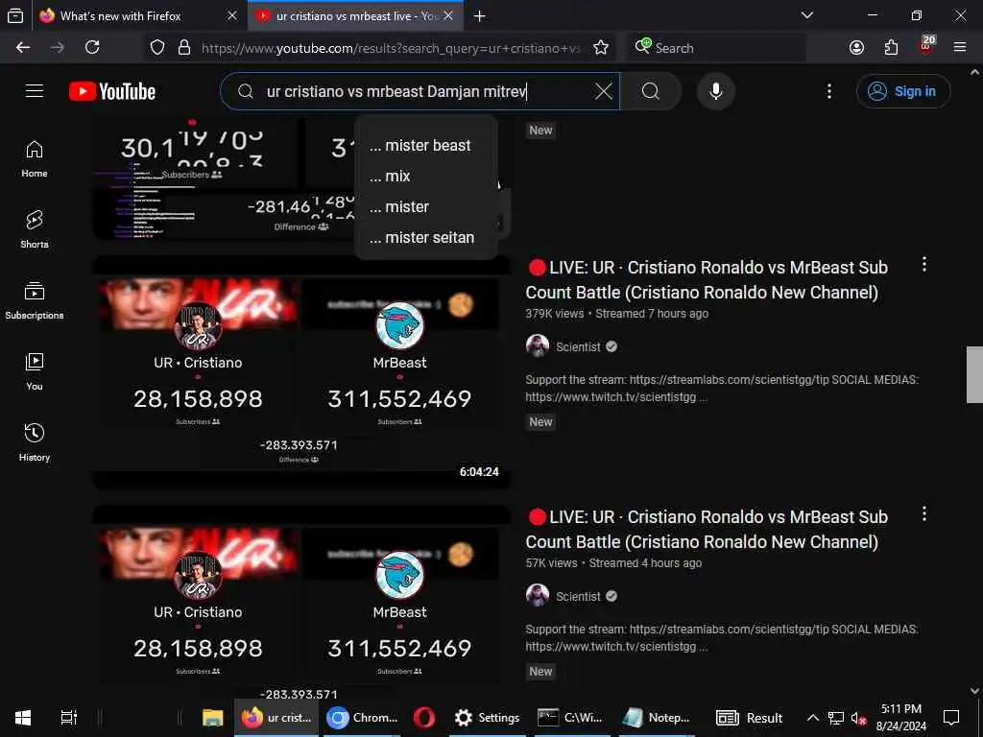This screenshot has width=983, height=737.
Task: Close the YouTube browser tab
Action: pyautogui.click(x=448, y=16)
